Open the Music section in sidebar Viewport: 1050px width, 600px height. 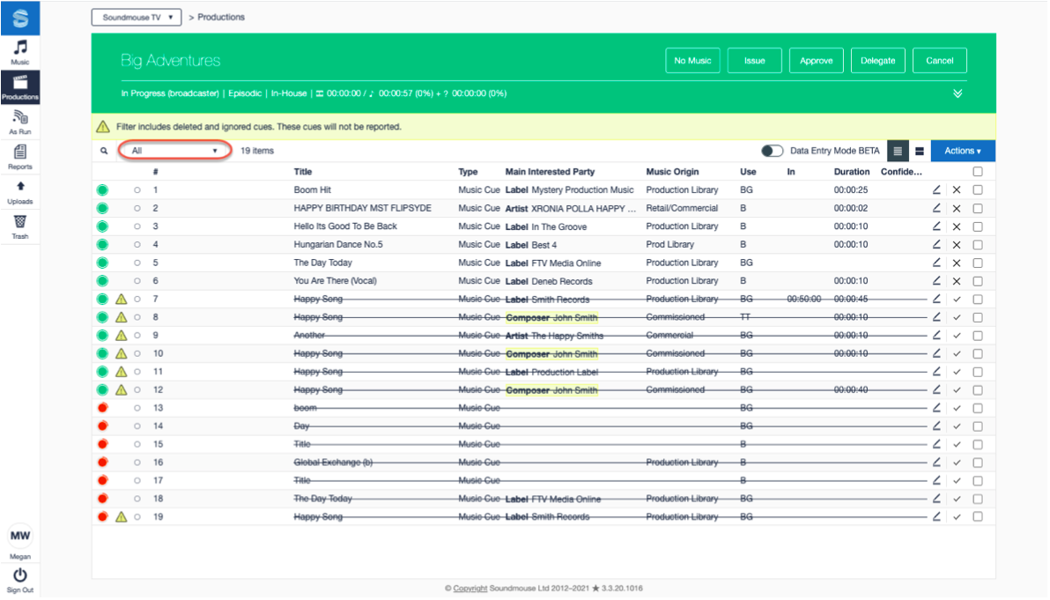point(20,52)
